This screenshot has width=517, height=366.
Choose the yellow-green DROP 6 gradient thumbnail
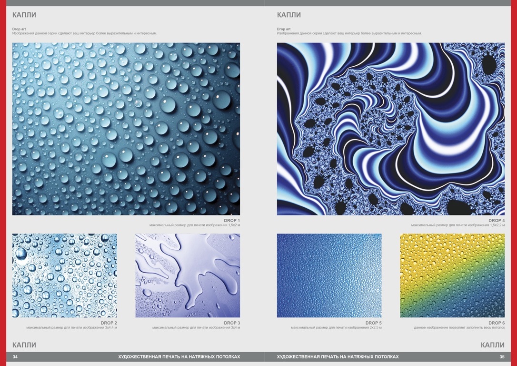point(452,275)
